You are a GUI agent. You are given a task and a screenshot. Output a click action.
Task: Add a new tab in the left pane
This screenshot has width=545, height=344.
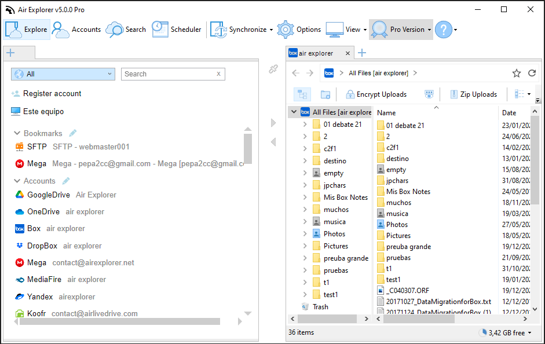coord(10,53)
